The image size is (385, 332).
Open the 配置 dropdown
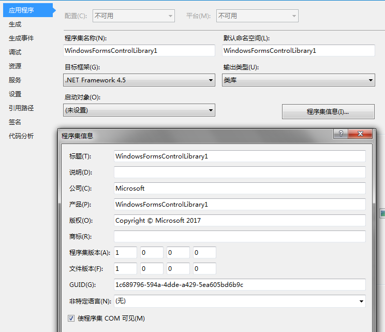tap(134, 16)
